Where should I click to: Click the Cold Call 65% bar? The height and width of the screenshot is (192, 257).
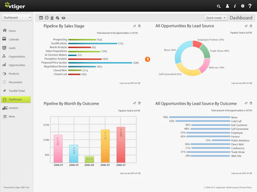click(203, 121)
